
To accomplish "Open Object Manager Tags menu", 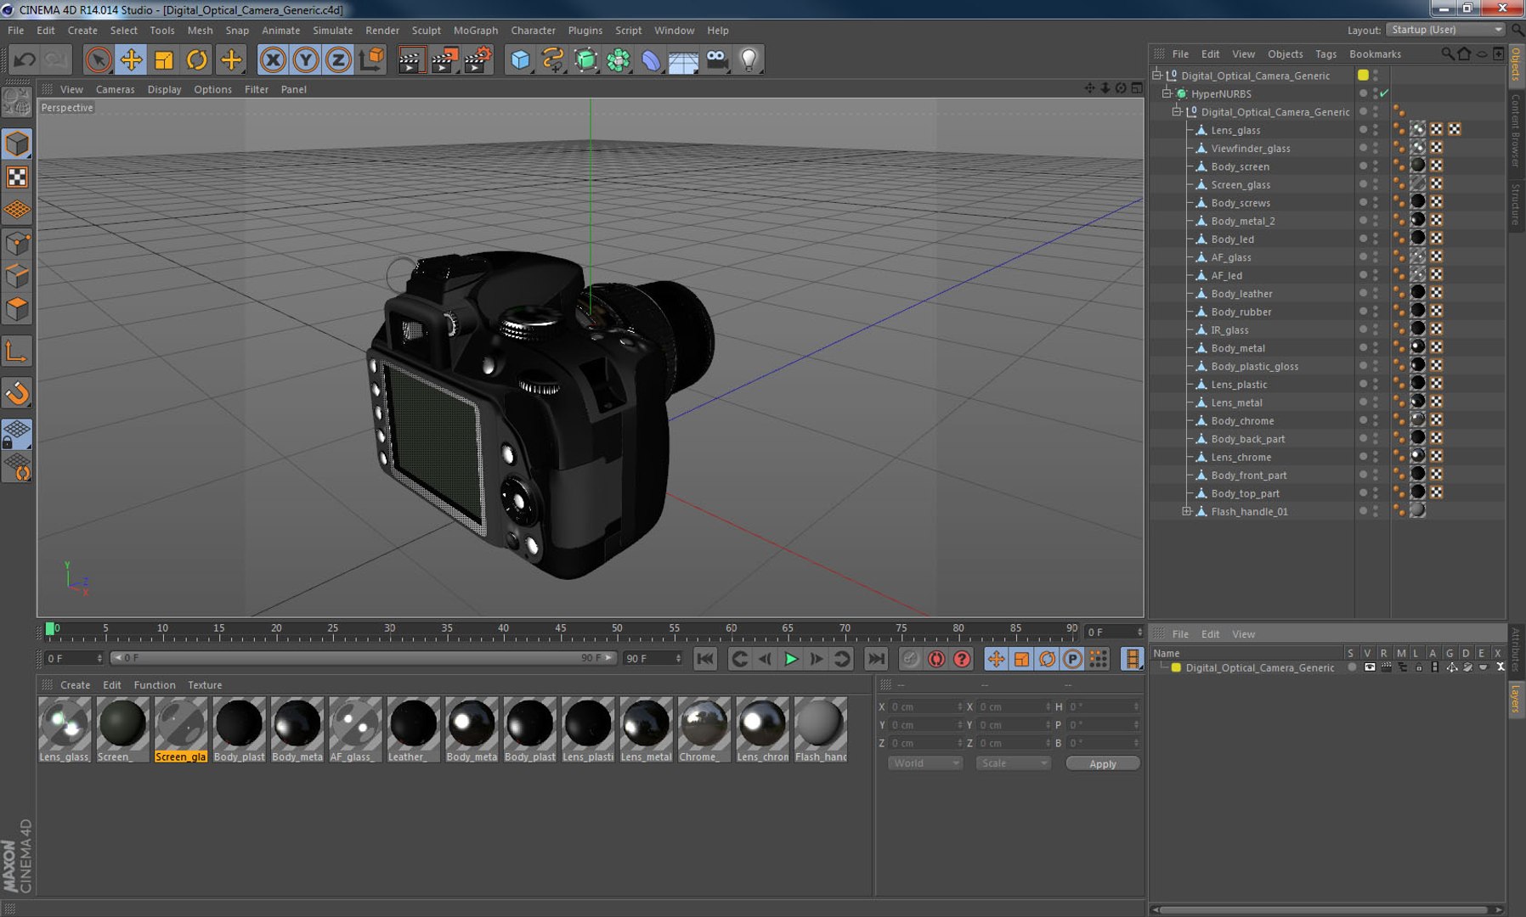I will click(1325, 53).
